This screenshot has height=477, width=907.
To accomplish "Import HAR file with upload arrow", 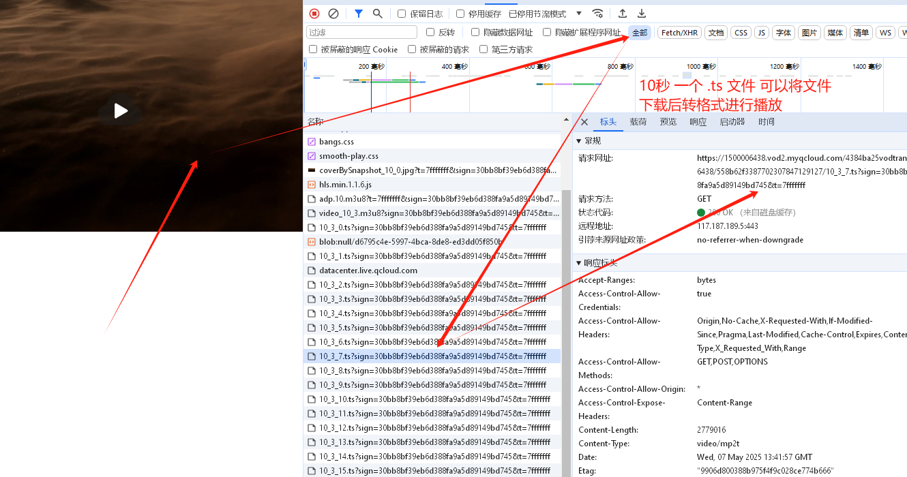I will pyautogui.click(x=623, y=14).
